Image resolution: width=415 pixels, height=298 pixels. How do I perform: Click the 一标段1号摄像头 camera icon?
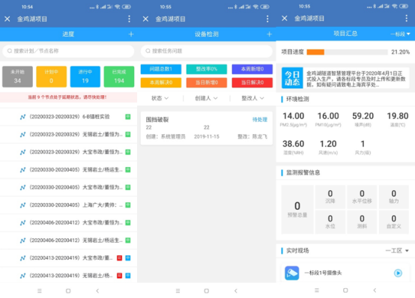[292, 273]
